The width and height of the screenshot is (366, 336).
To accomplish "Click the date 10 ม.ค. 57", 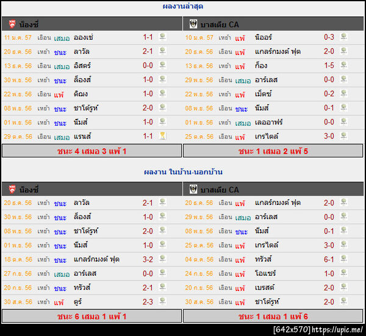I will coord(199,38).
